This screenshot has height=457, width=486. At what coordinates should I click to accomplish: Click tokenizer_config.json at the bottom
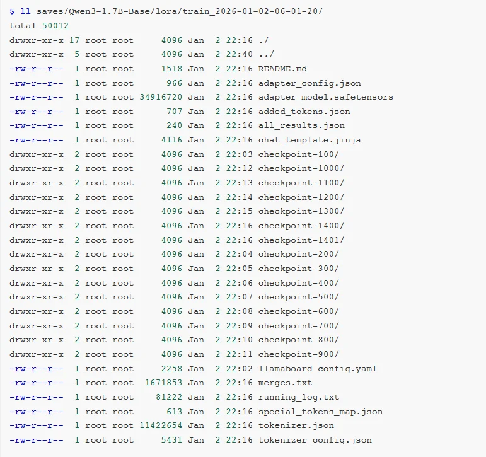pyautogui.click(x=315, y=440)
